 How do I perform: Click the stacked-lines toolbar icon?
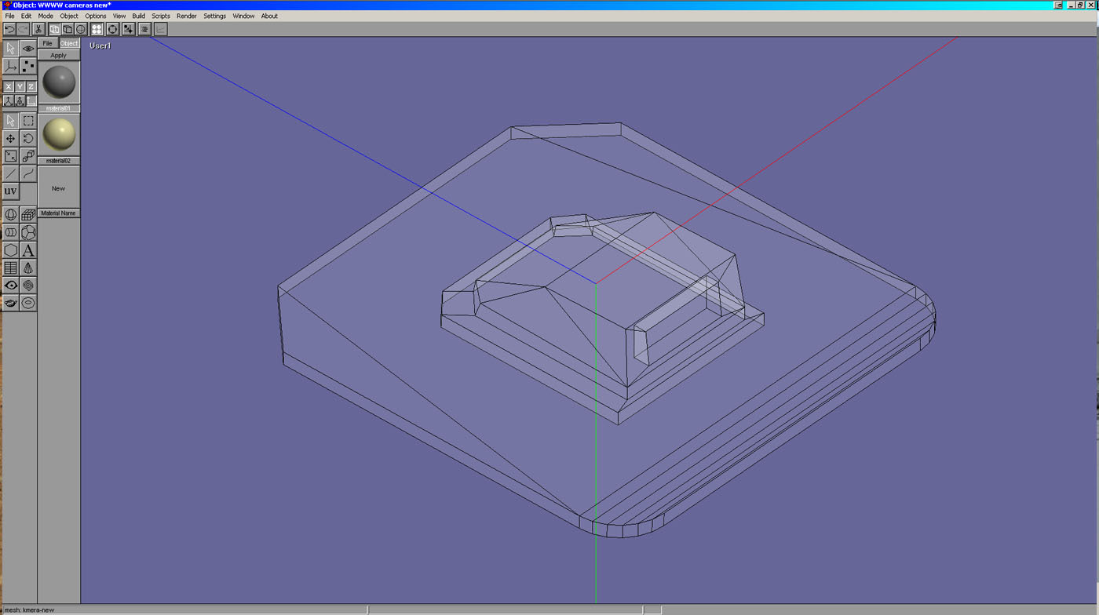(144, 29)
